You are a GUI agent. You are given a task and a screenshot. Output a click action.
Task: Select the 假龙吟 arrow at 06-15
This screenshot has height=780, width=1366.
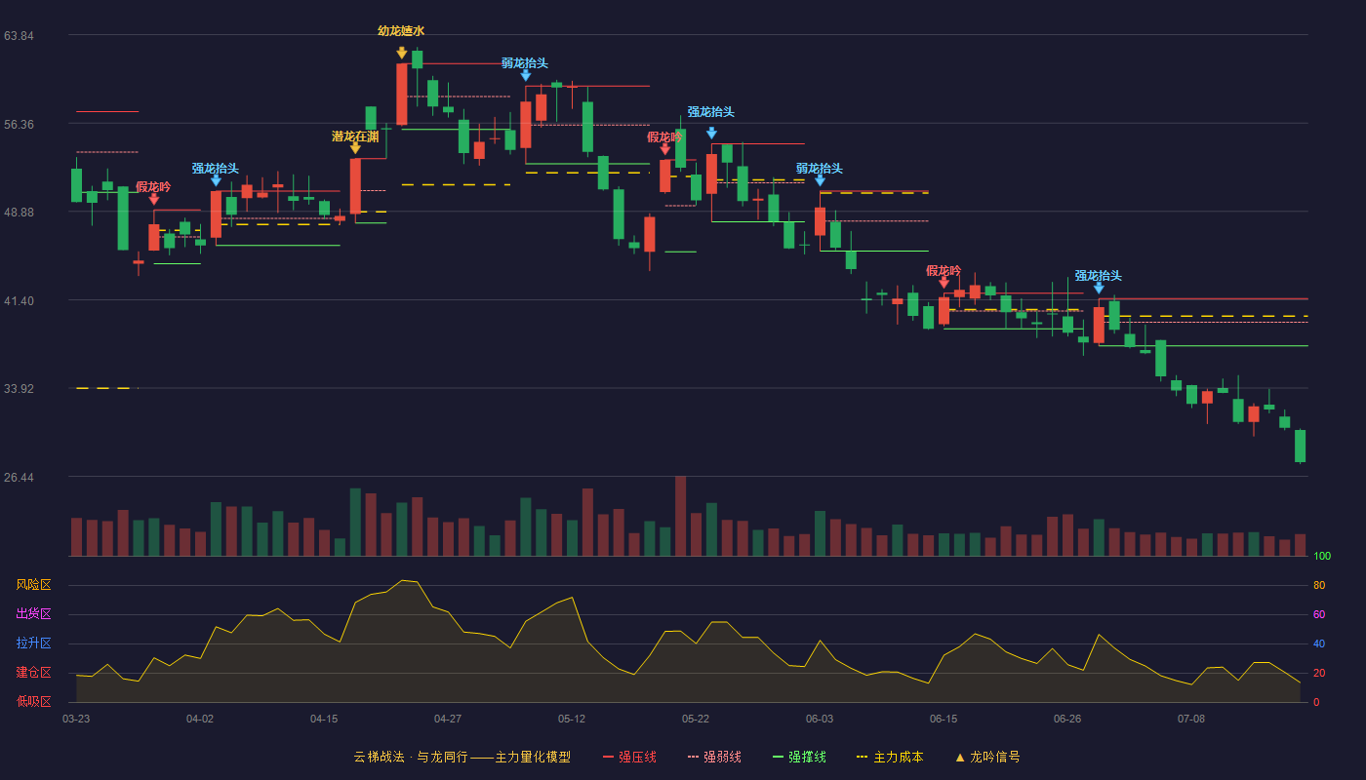click(944, 283)
